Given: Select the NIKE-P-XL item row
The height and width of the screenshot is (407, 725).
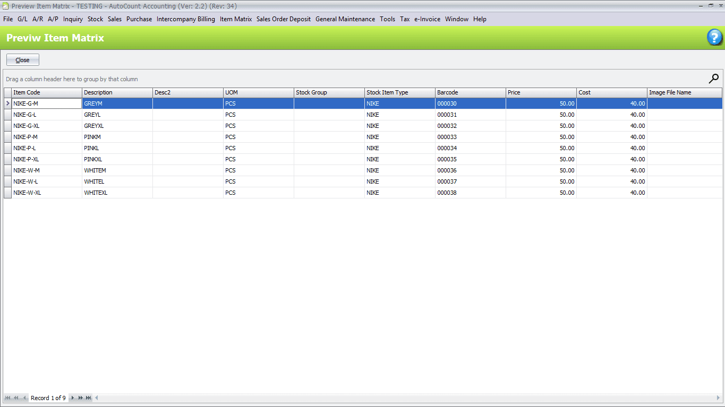Looking at the screenshot, I should coord(46,159).
